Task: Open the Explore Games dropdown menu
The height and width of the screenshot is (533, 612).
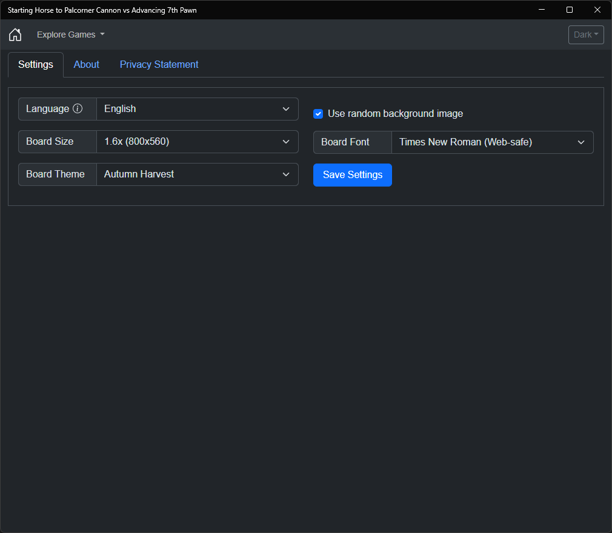Action: [71, 35]
